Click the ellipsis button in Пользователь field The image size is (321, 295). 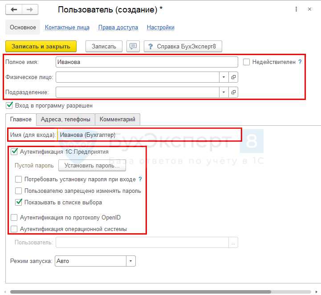(233, 243)
